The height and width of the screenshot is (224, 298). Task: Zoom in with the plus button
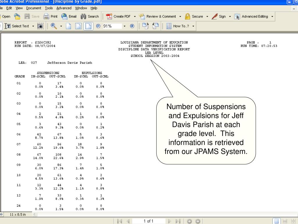click(132, 26)
